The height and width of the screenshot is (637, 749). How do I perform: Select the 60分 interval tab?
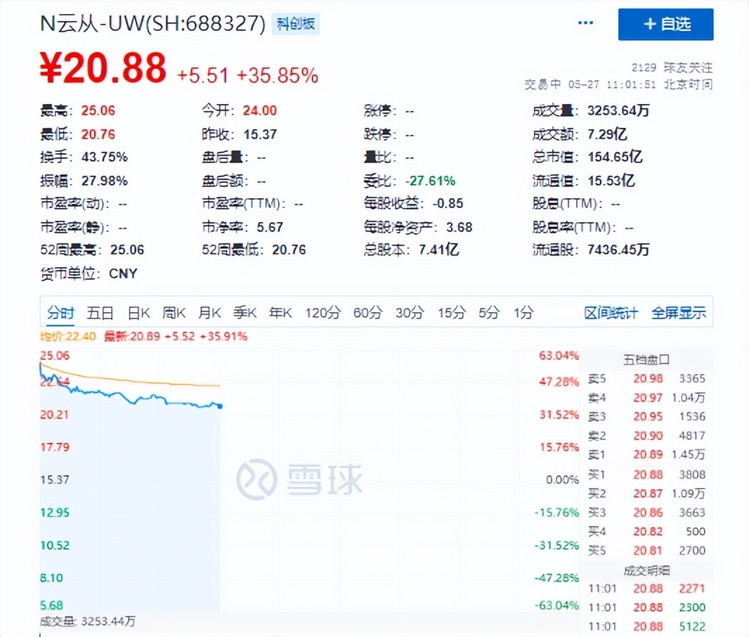tap(367, 313)
